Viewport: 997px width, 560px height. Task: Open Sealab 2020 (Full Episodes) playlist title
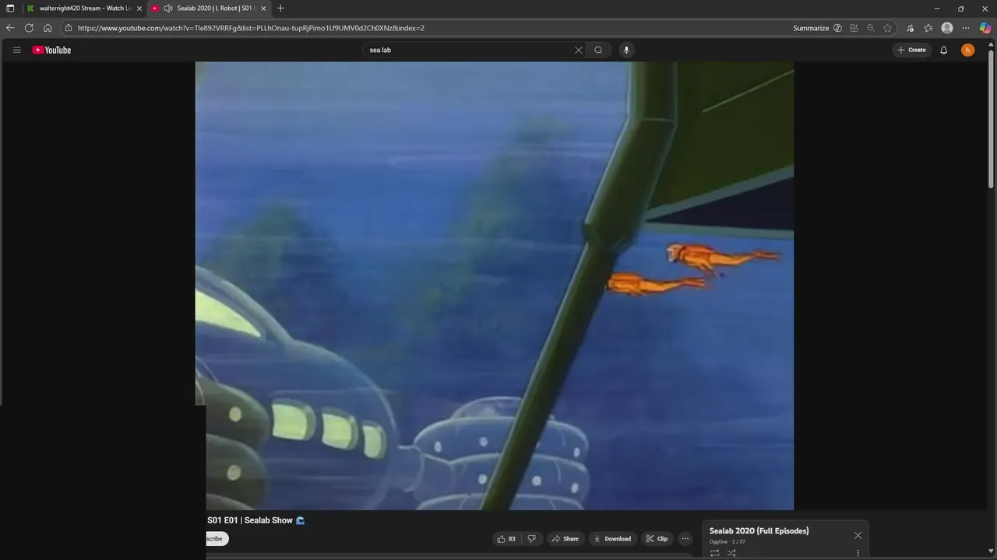(x=759, y=531)
